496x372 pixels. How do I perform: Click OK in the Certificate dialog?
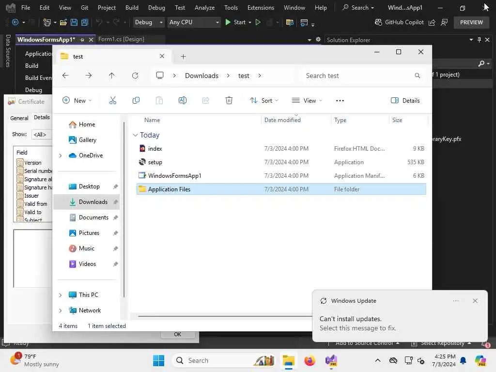[177, 334]
